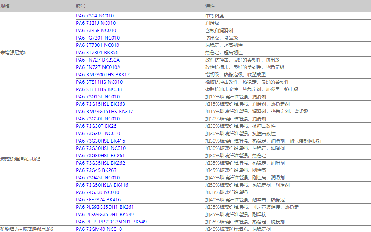This screenshot has width=371, height=232.
Task: Select the 玻璃纤维增强尼龙6 category cell
Action: pyautogui.click(x=38, y=159)
